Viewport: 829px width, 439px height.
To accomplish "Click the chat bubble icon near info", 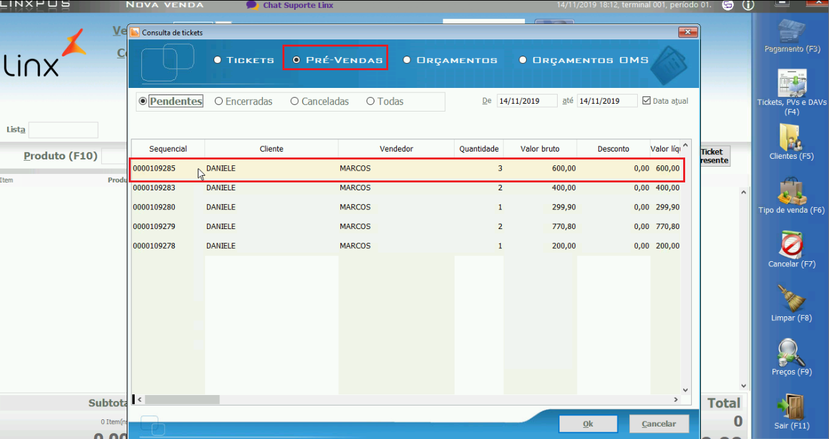I will point(727,5).
